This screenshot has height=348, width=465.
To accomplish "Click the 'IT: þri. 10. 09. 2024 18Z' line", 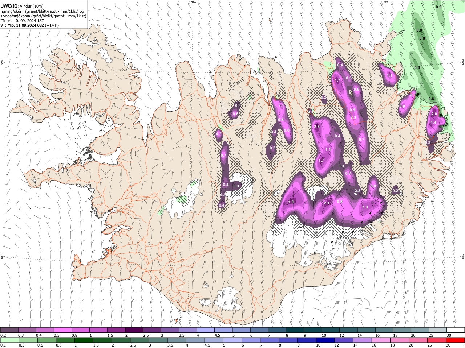I will [x=23, y=21].
